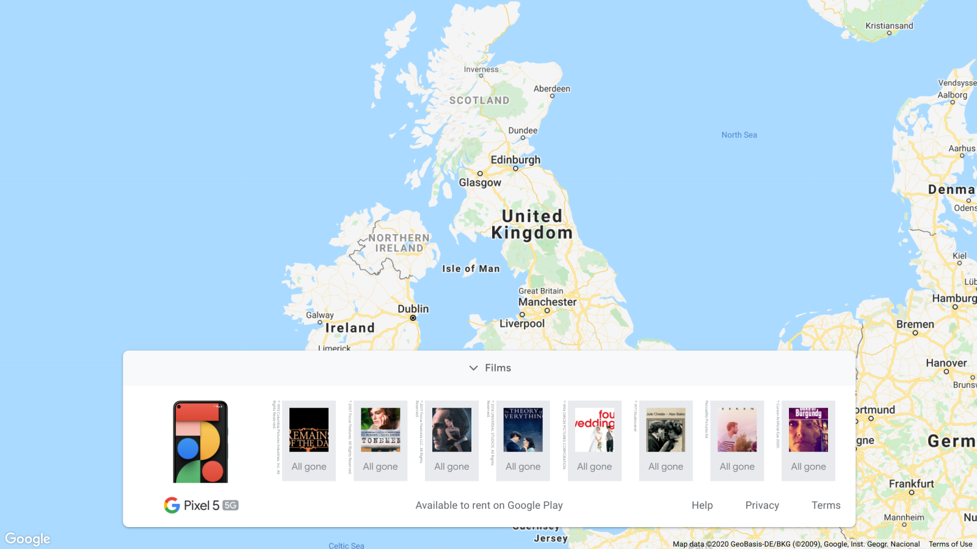The width and height of the screenshot is (977, 549).
Task: Select the Duke of Burgundy poster
Action: 808,430
